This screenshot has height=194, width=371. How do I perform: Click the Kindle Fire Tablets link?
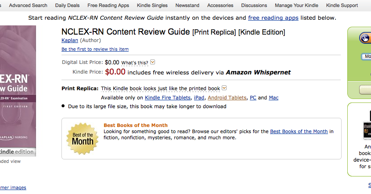168,98
